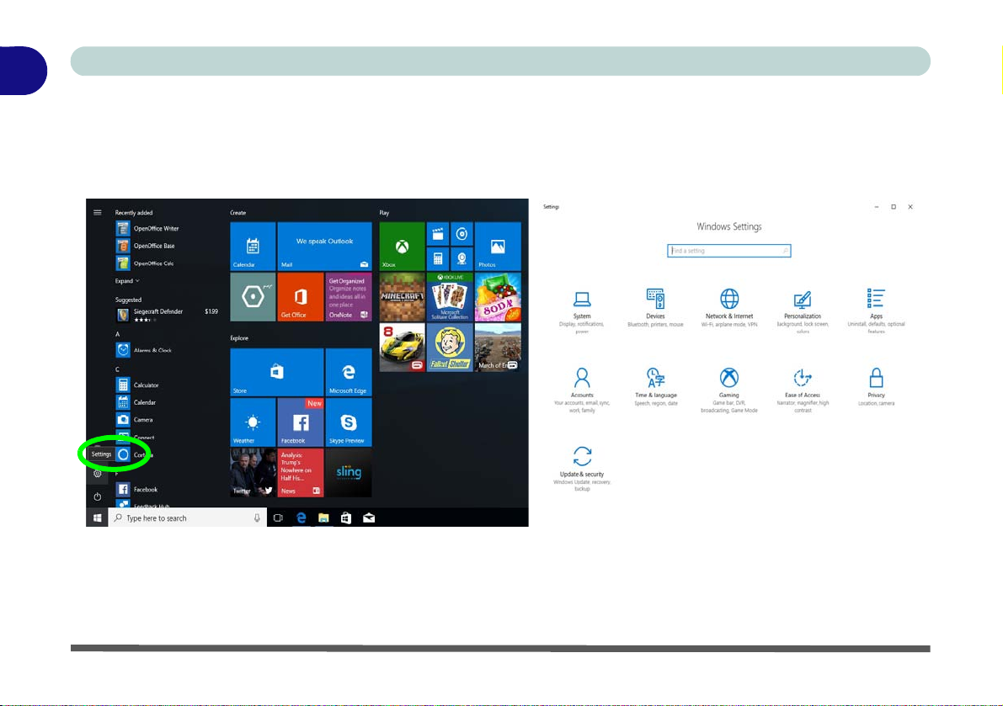Click the Windows Start button

[97, 518]
